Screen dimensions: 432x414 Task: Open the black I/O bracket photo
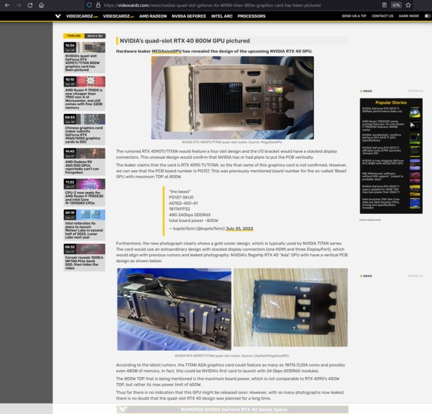pyautogui.click(x=291, y=308)
